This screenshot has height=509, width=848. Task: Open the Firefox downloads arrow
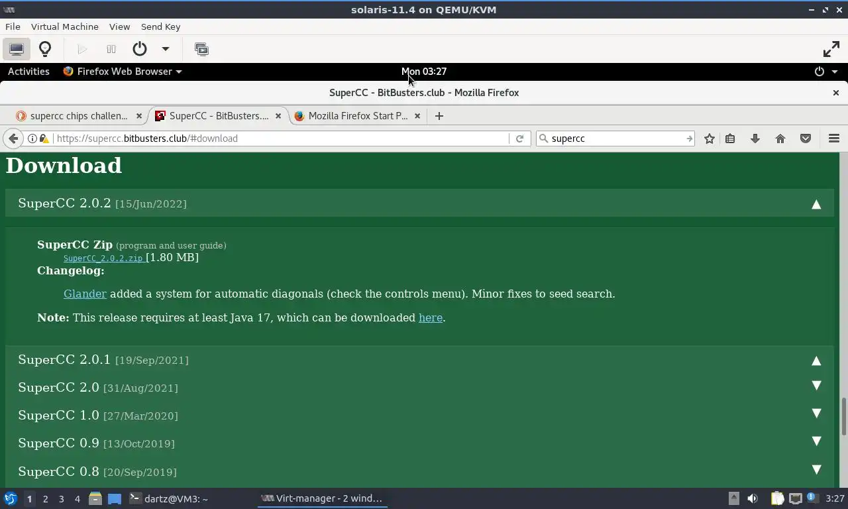[x=755, y=139]
